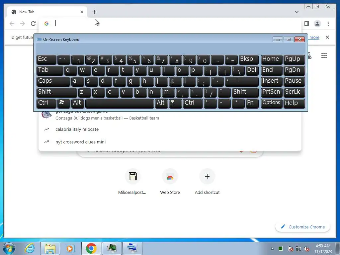
Task: Tap the Esc key on keyboard
Action: pyautogui.click(x=46, y=60)
